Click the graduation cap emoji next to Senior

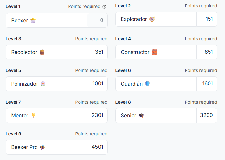pyautogui.click(x=141, y=115)
